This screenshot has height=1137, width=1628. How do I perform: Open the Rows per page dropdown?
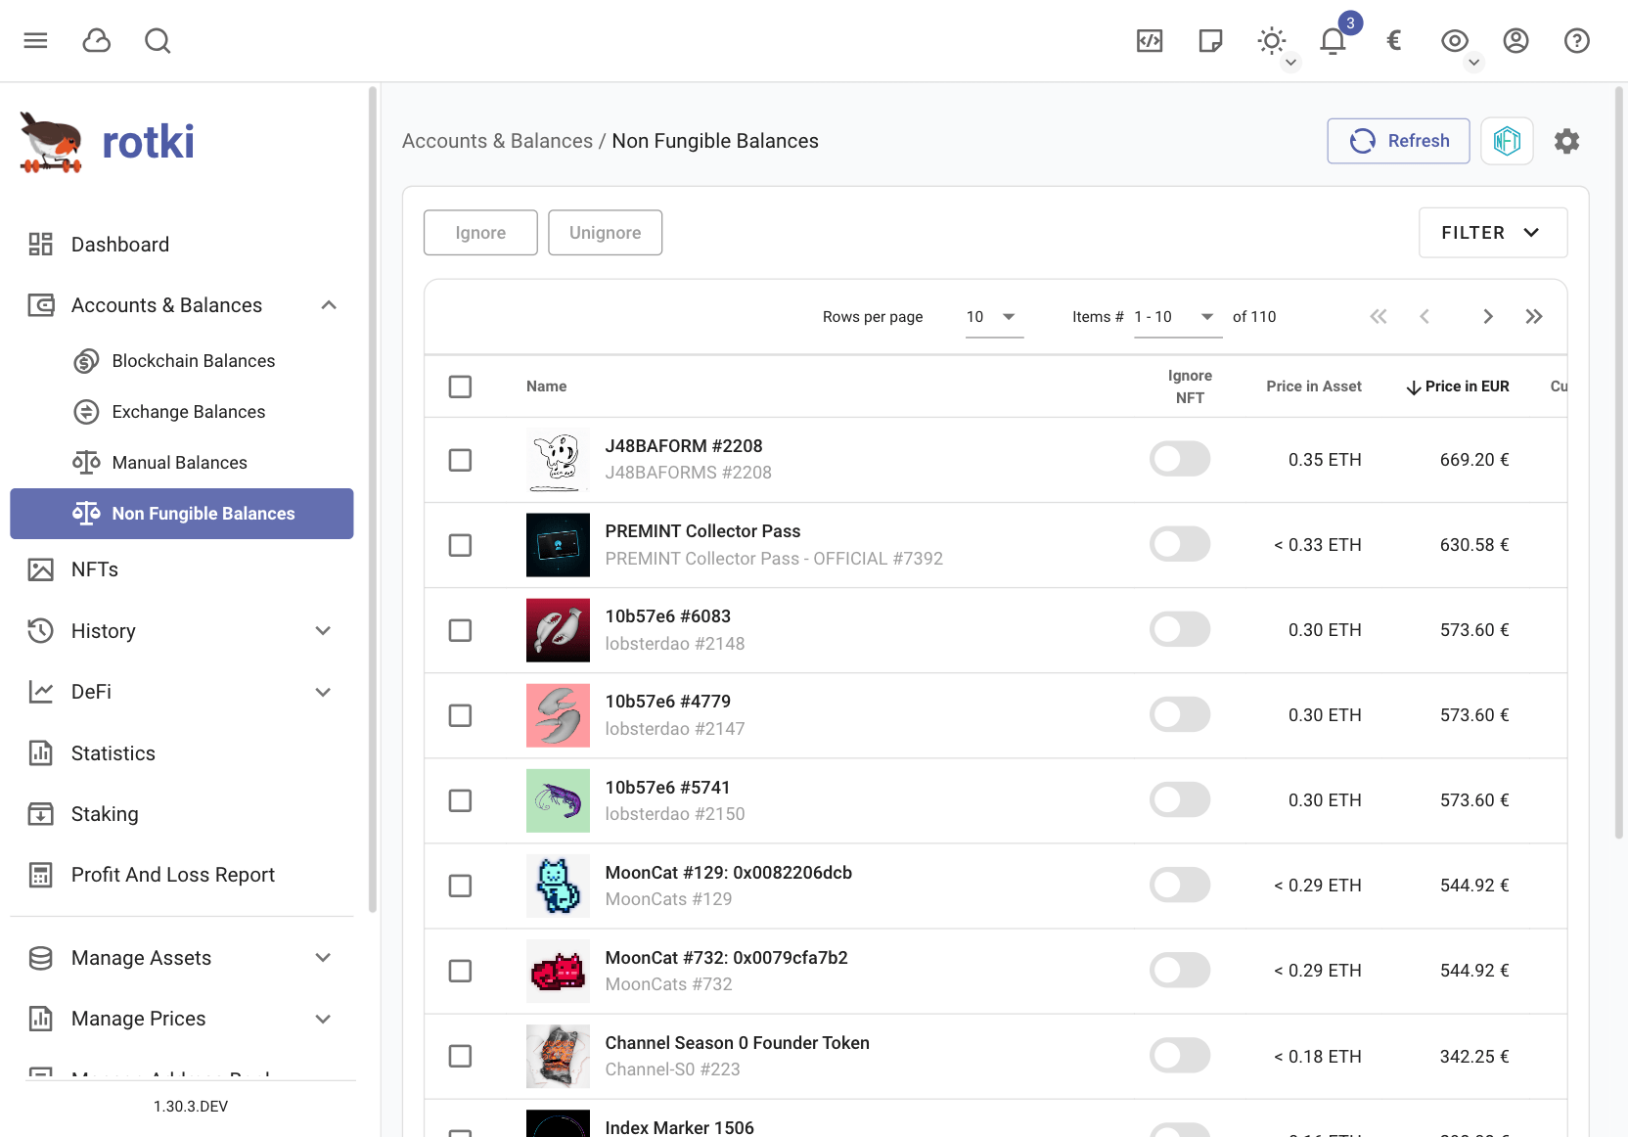[994, 317]
